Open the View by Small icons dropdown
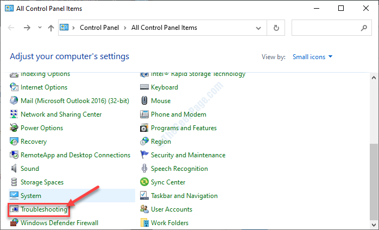Viewport: 379px width, 230px height. coord(313,57)
